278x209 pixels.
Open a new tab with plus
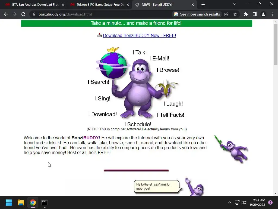point(203,5)
